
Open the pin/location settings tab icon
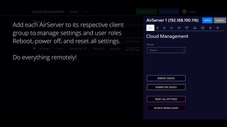point(210,28)
